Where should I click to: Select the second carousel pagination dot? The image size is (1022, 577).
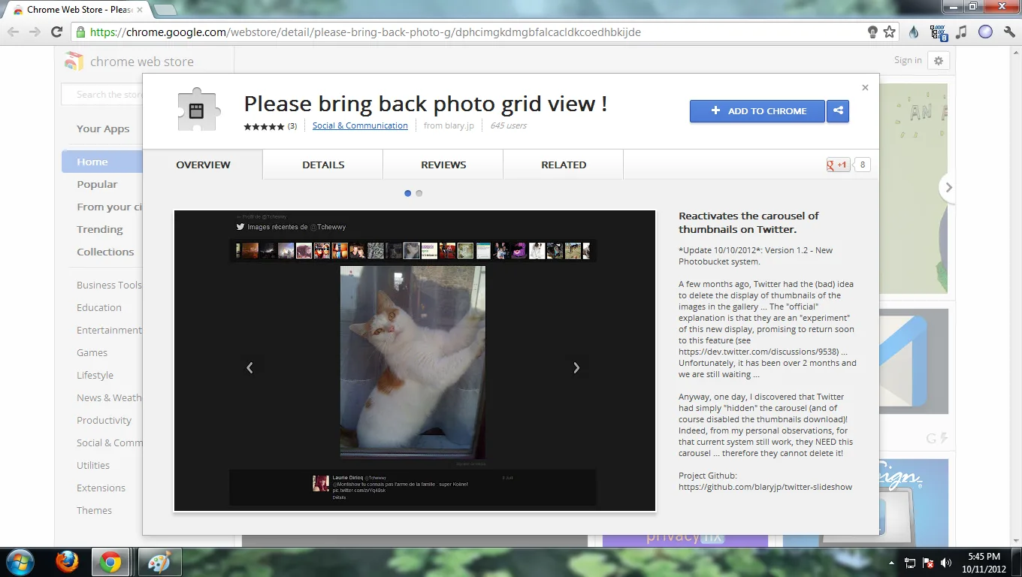point(419,193)
